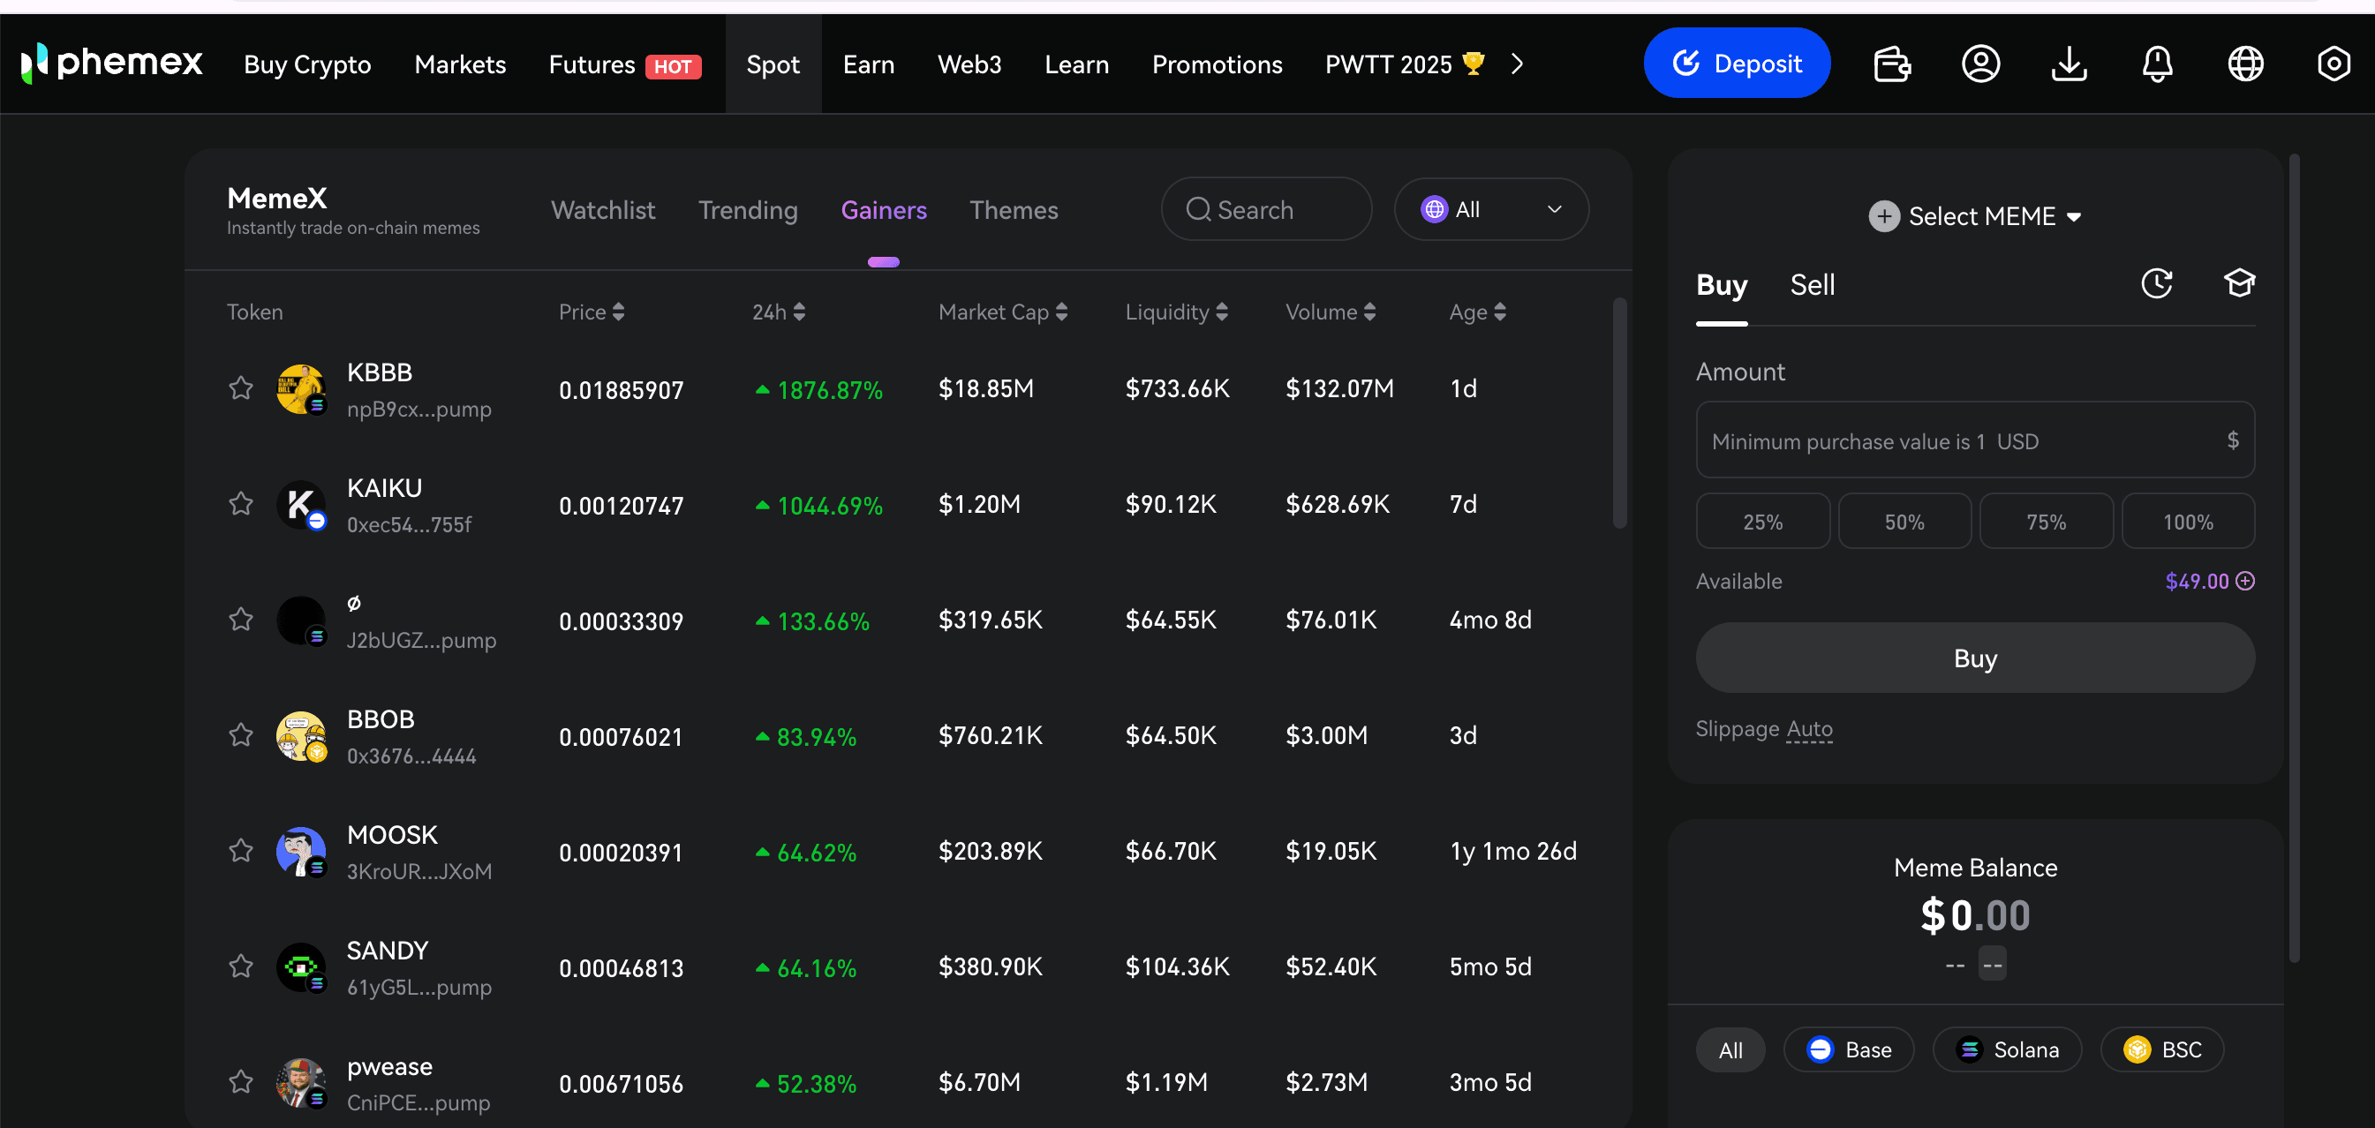The image size is (2375, 1128).
Task: Open the Web3 menu
Action: [969, 64]
